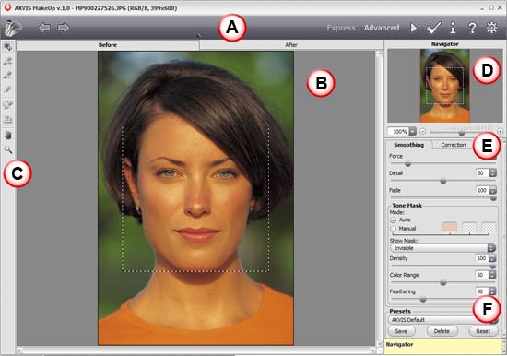Click the Detail slider handle

click(x=443, y=181)
